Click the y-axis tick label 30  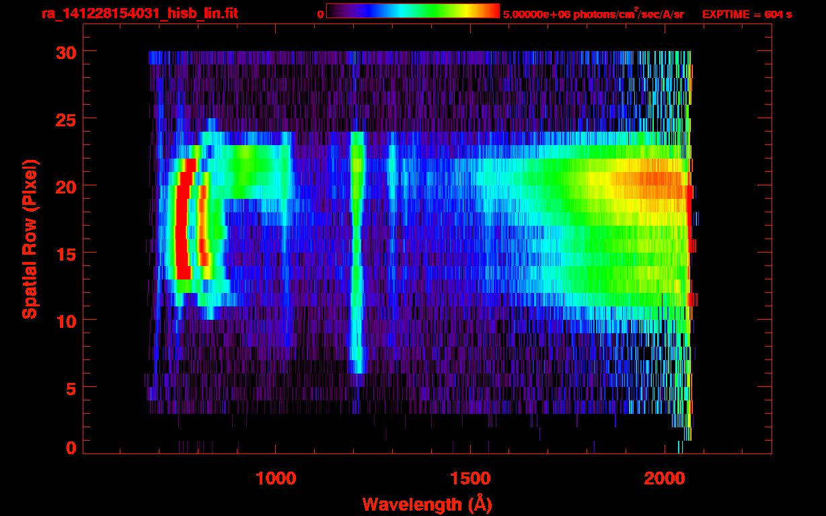point(67,52)
